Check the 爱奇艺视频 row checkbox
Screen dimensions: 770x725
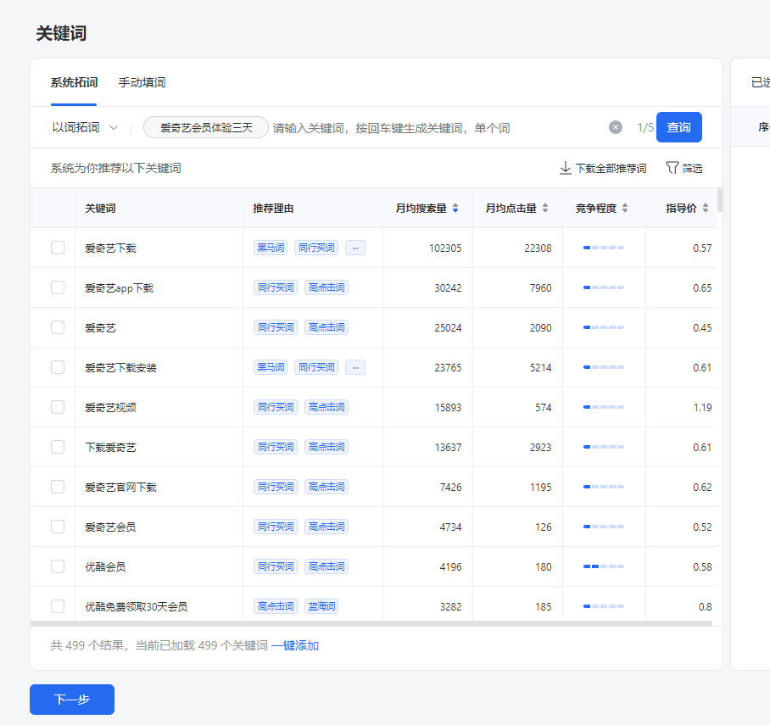point(58,407)
